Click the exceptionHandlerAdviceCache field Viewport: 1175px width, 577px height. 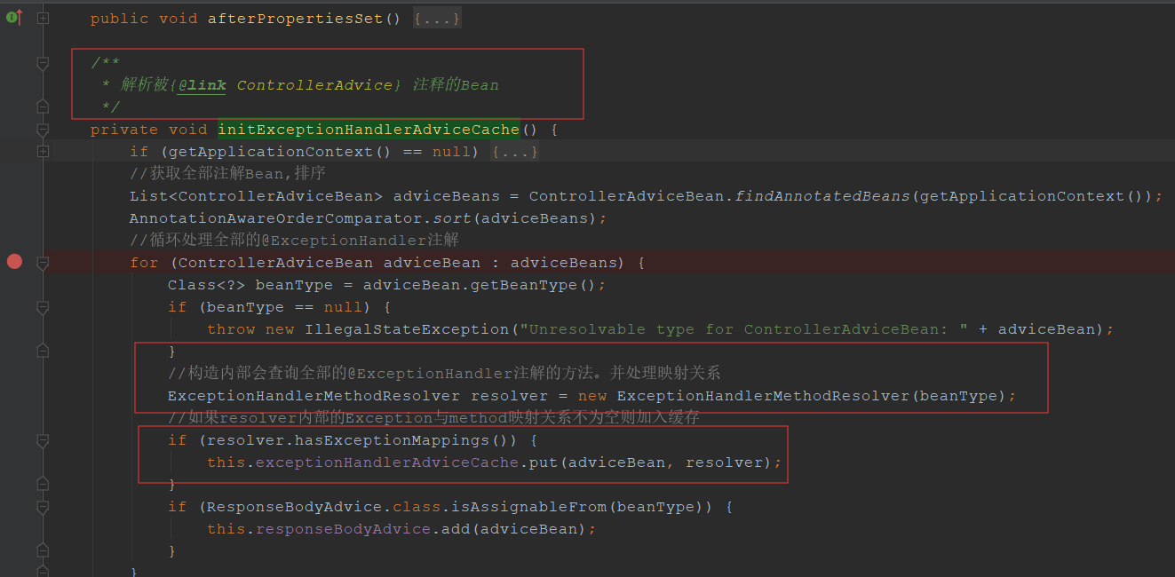387,462
